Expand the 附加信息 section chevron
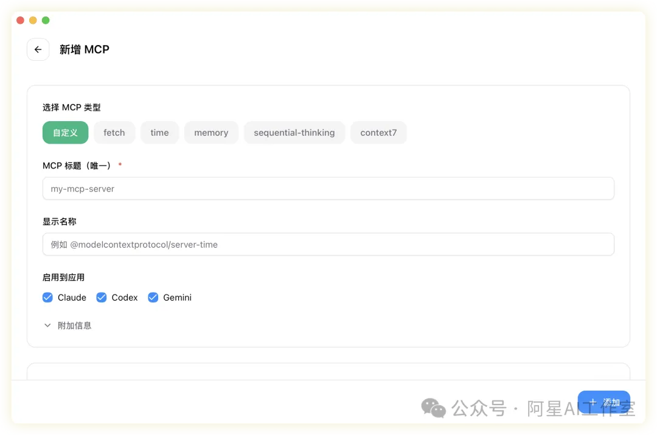Viewport: 657px width, 435px height. [47, 325]
